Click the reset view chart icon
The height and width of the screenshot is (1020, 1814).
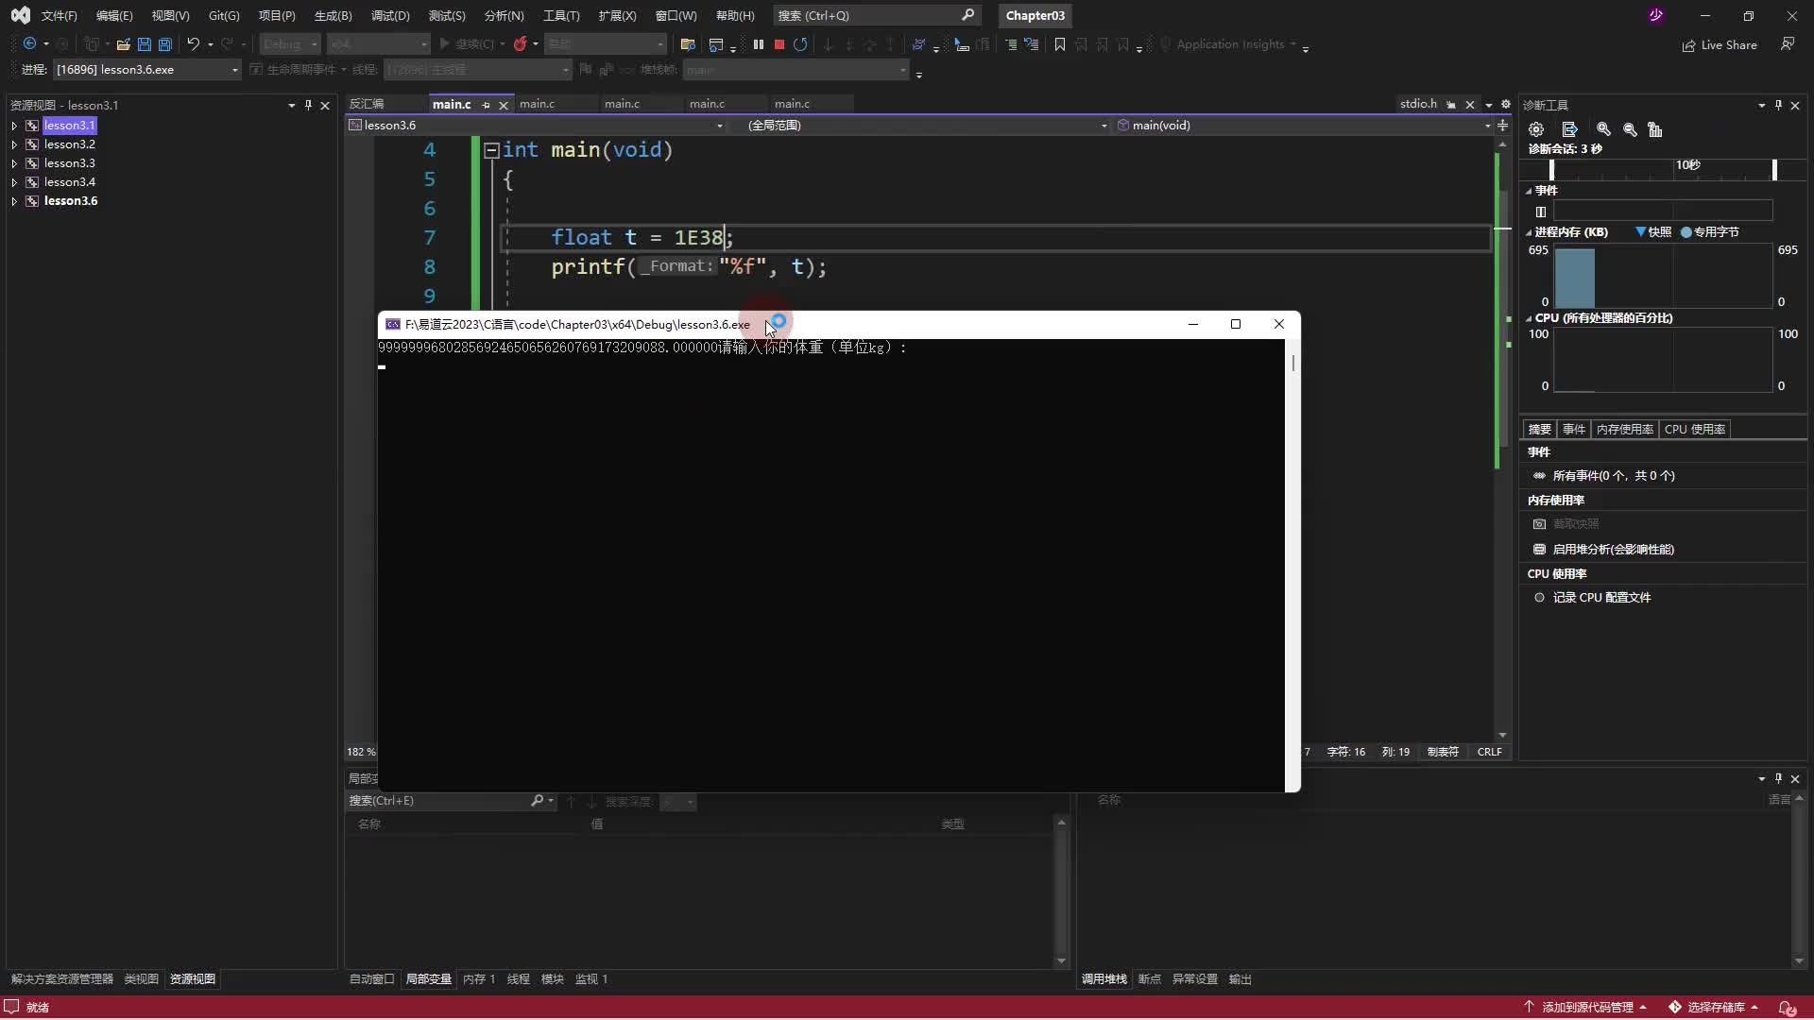click(1655, 129)
